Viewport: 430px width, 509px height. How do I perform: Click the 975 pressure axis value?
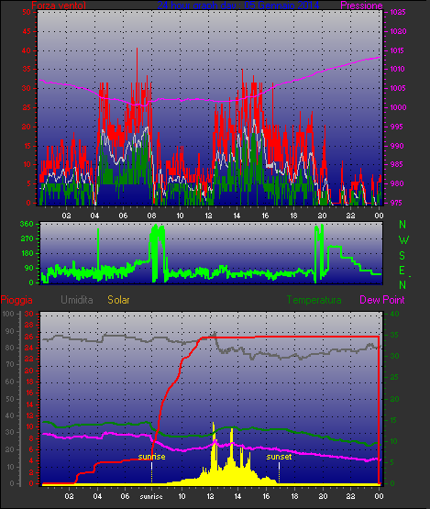click(395, 203)
